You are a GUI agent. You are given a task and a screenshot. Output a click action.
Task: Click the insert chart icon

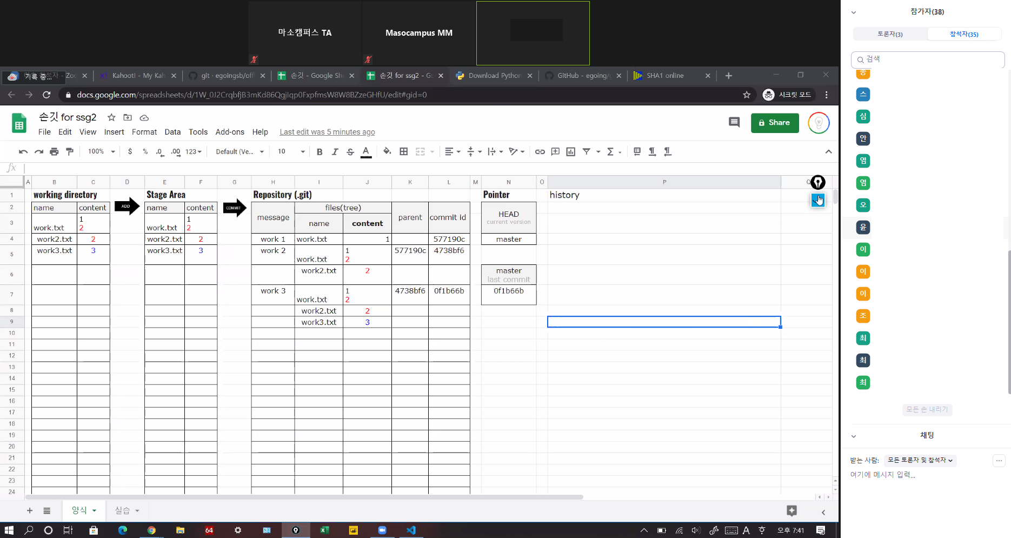[570, 152]
